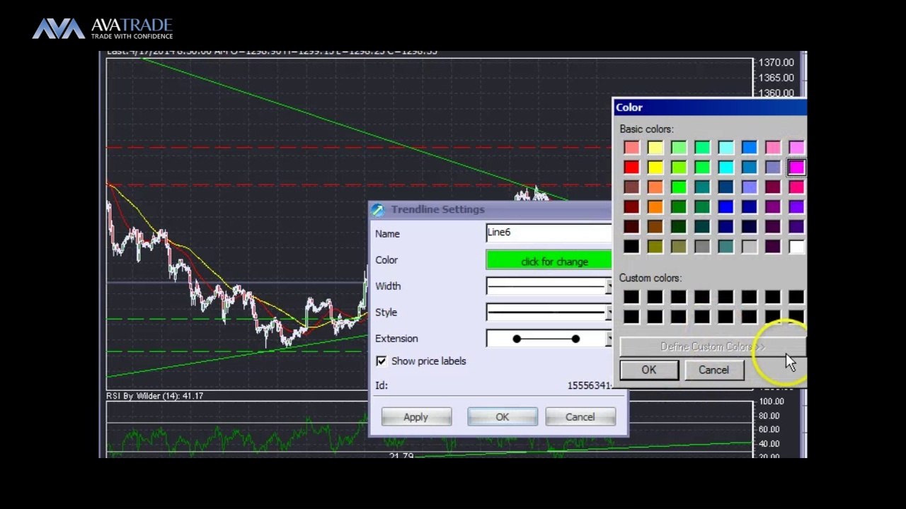Click the 1370.00 price axis label
Screen dimensions: 906x509
[x=776, y=63]
